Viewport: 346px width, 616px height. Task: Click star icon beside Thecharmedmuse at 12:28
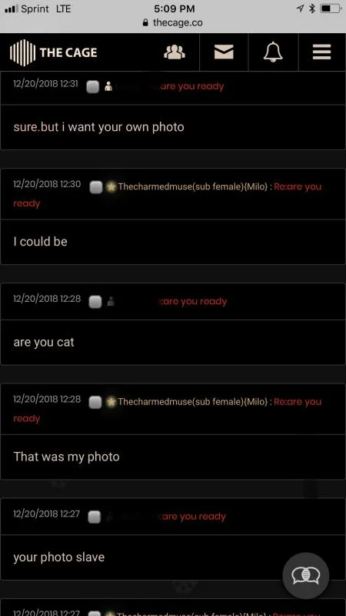point(111,402)
